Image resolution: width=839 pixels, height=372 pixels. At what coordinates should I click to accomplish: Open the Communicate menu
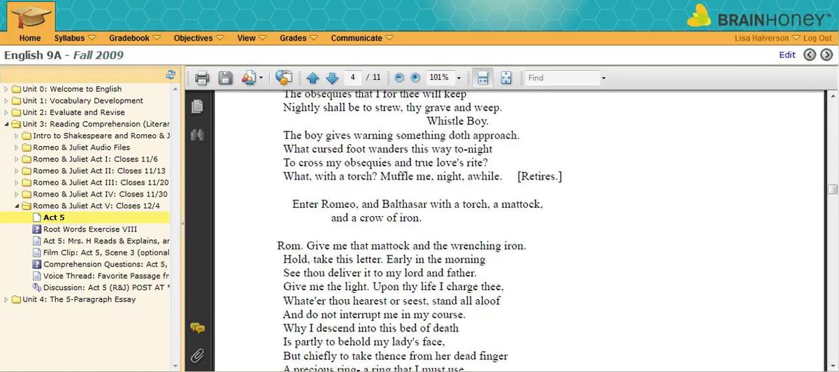[x=361, y=38]
